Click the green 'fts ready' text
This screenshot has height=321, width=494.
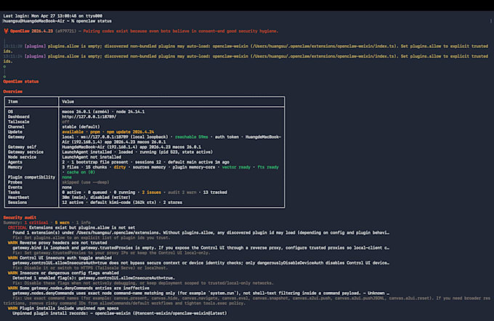268,167
